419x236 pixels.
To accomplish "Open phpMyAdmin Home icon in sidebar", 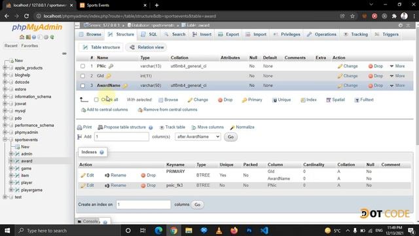I will (x=22, y=37).
